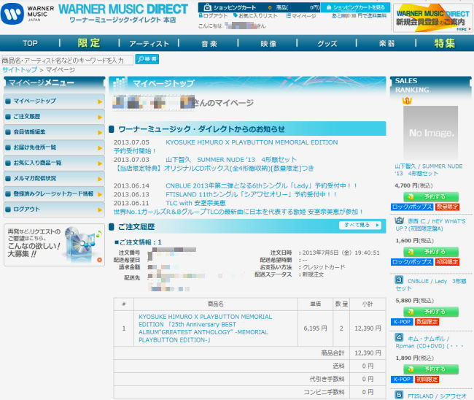Focus the product keyword search field
The image size is (474, 400).
point(67,60)
